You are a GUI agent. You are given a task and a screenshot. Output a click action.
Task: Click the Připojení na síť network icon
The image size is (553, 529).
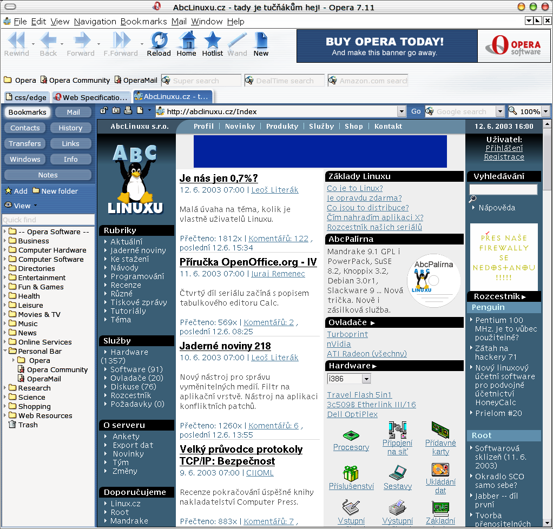[398, 429]
